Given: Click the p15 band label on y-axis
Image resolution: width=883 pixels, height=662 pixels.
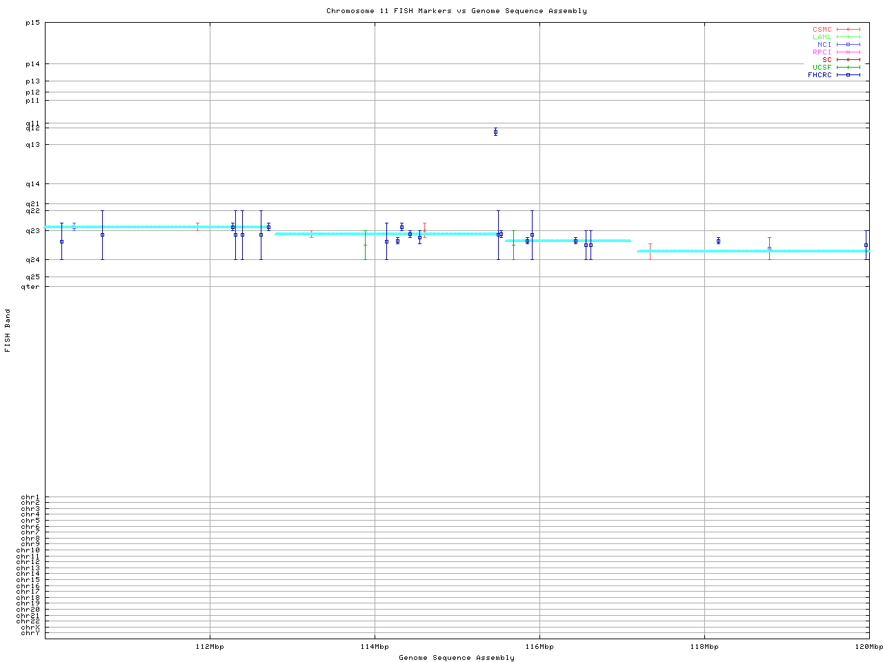Looking at the screenshot, I should pyautogui.click(x=32, y=23).
